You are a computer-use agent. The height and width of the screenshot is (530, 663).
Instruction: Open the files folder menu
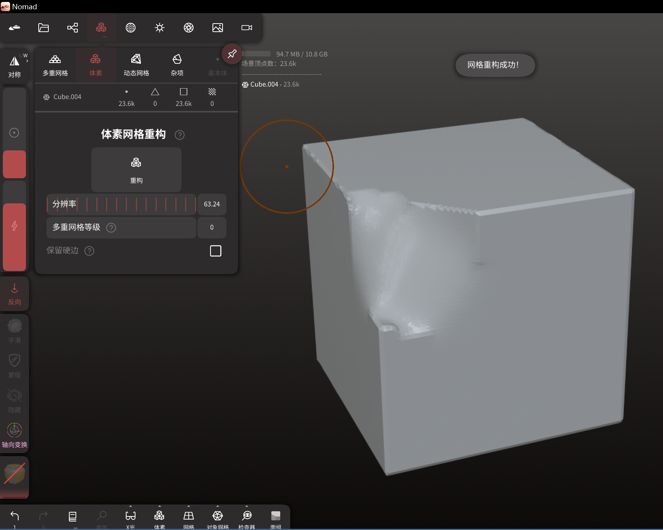click(x=43, y=27)
